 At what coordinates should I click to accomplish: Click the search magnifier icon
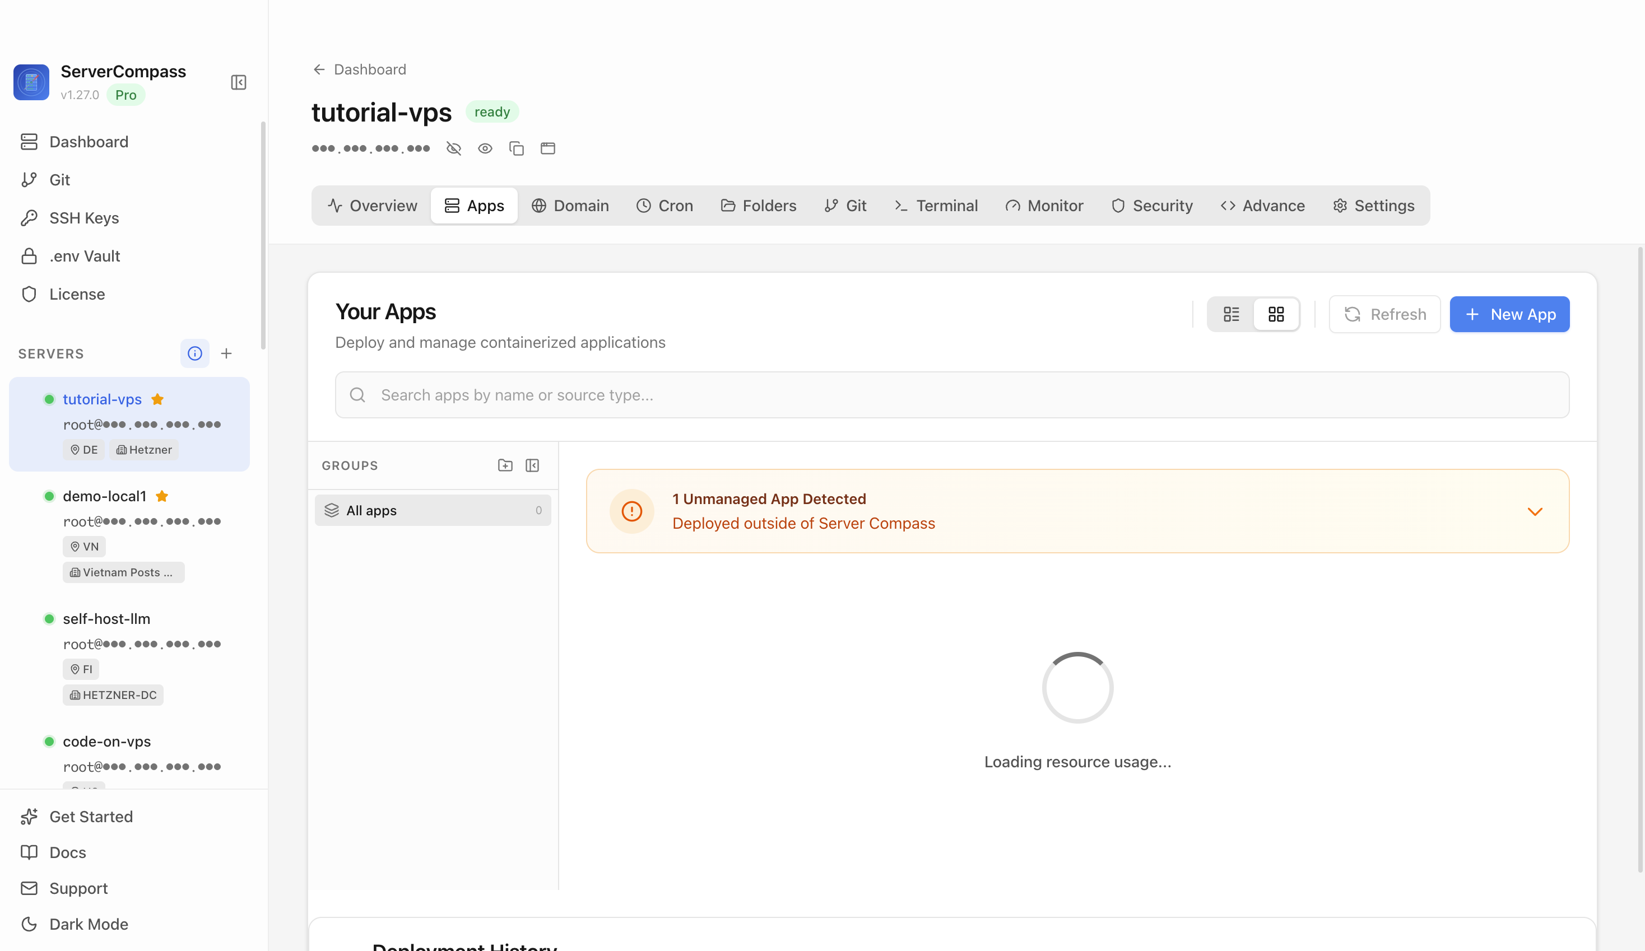pyautogui.click(x=357, y=395)
